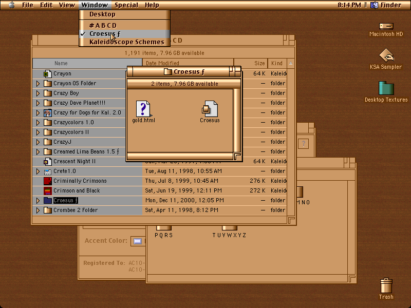
Task: Expand Crazy for Dogs for Kal. 2.0
Action: [38, 113]
